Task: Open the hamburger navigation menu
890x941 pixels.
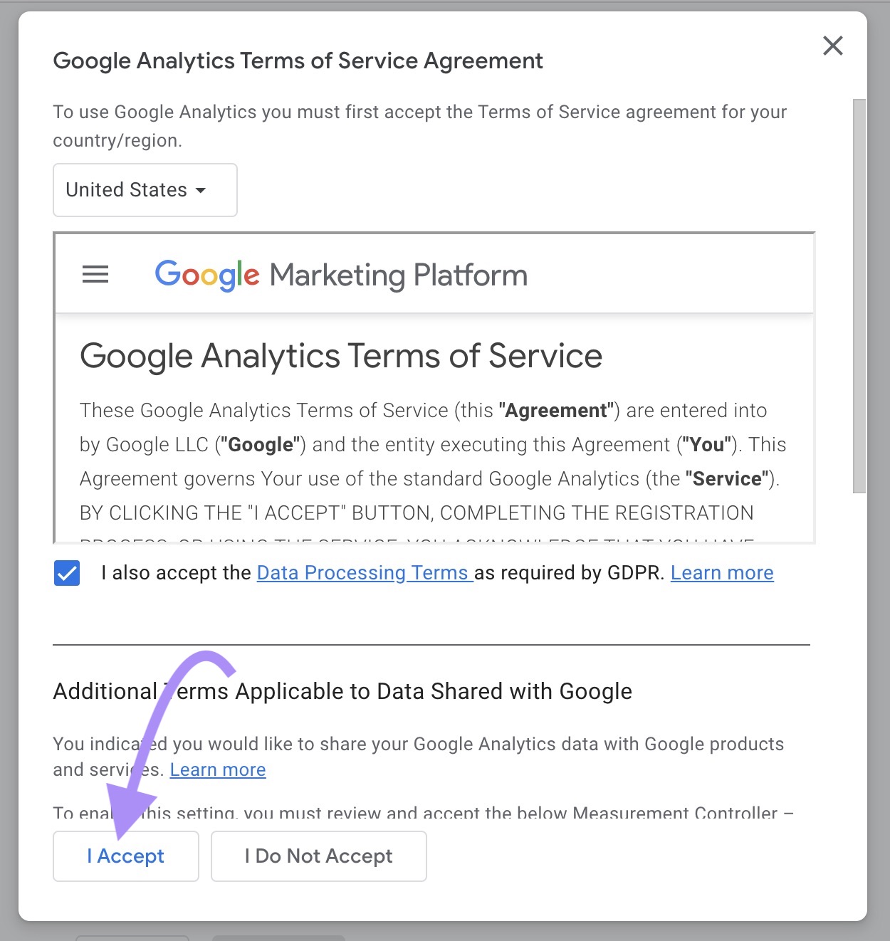Action: click(95, 275)
